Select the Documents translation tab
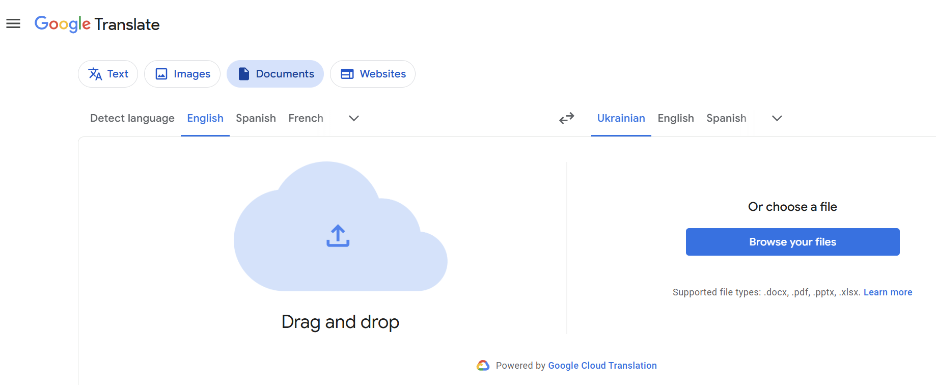 pyautogui.click(x=275, y=74)
